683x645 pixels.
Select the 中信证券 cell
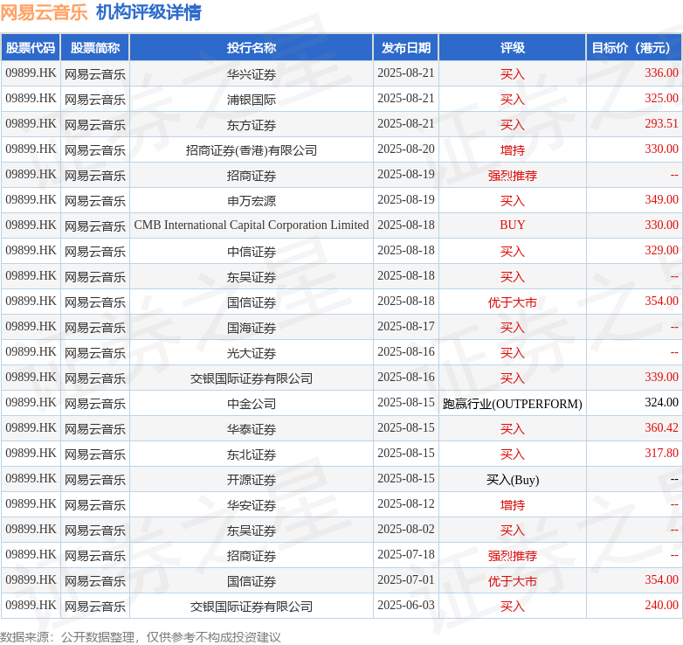252,251
